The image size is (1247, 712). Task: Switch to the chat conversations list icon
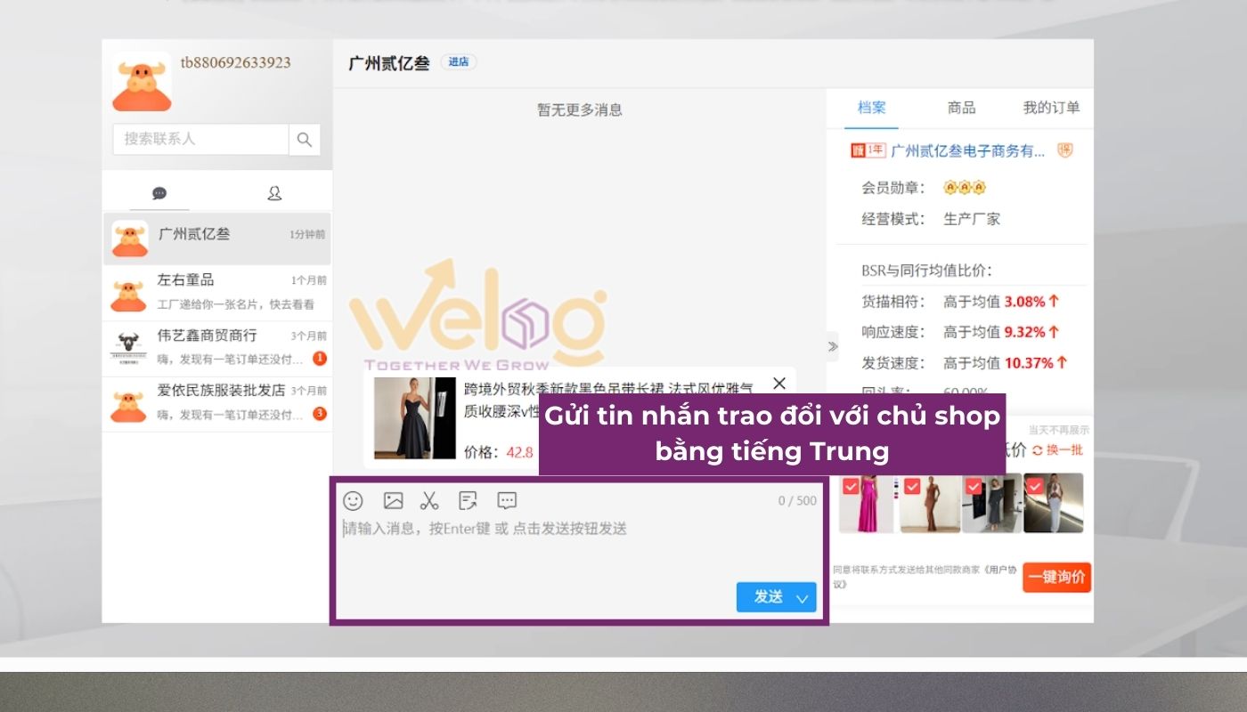pyautogui.click(x=159, y=193)
